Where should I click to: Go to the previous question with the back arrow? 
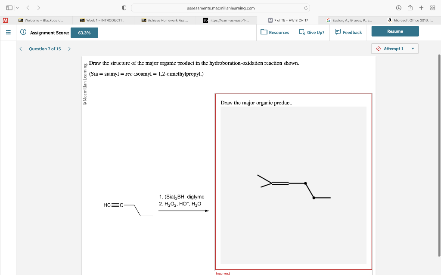coord(20,49)
